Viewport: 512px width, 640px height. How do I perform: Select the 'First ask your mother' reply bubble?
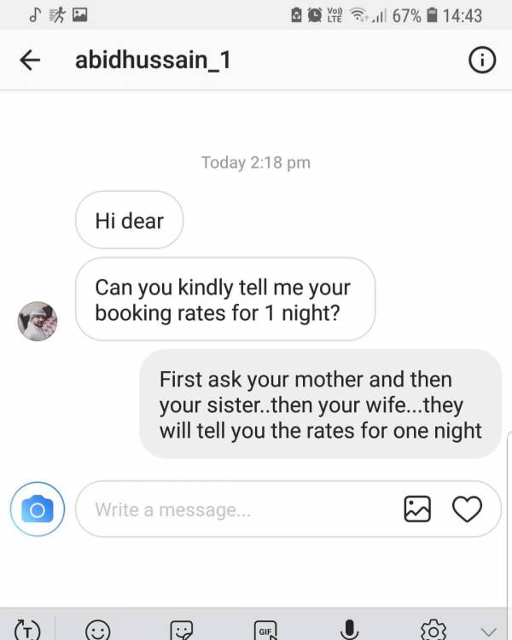[321, 404]
